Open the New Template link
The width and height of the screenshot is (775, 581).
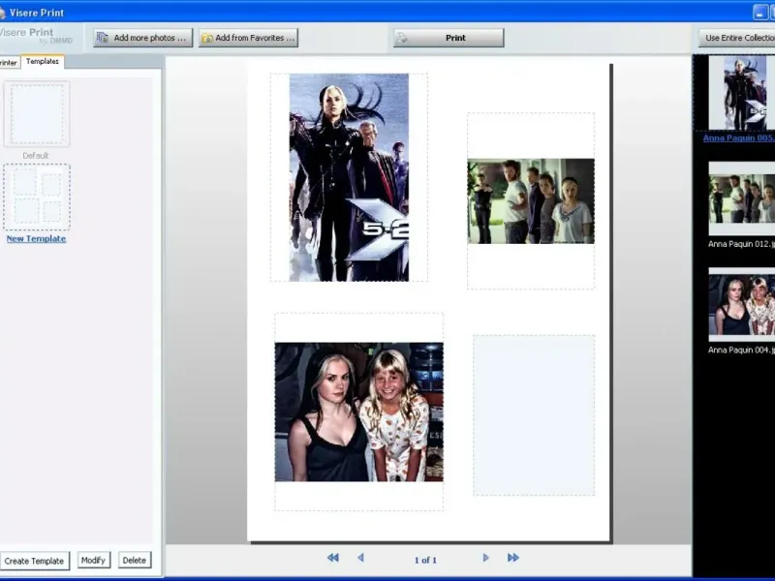[36, 238]
